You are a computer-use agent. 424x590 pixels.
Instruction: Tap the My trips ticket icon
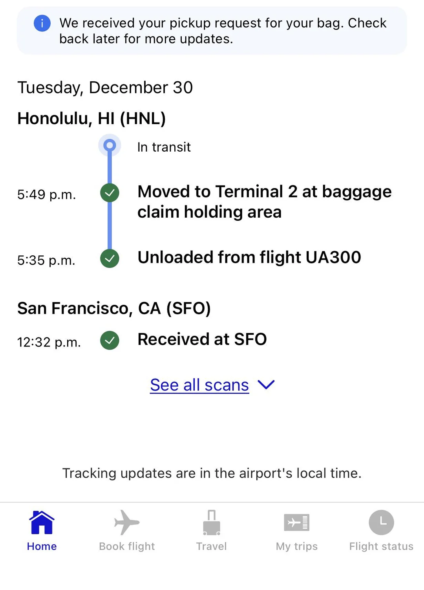tap(297, 522)
